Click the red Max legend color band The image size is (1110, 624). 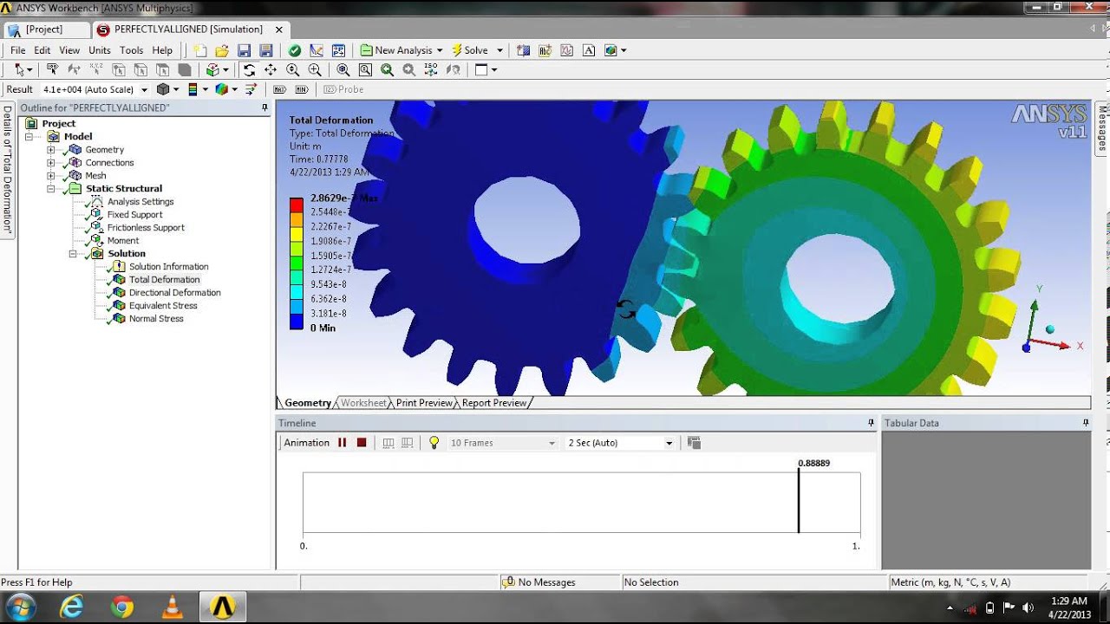point(297,205)
